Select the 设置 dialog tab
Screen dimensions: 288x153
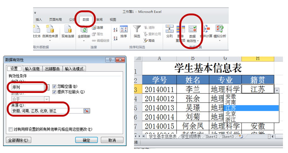click(14, 69)
